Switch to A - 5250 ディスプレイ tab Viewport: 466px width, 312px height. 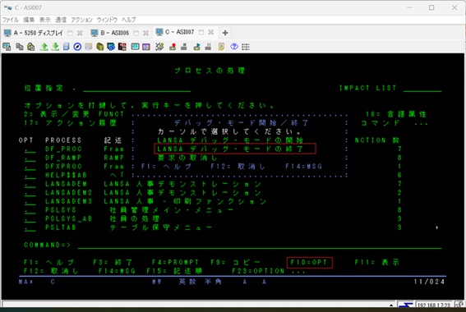[x=38, y=33]
